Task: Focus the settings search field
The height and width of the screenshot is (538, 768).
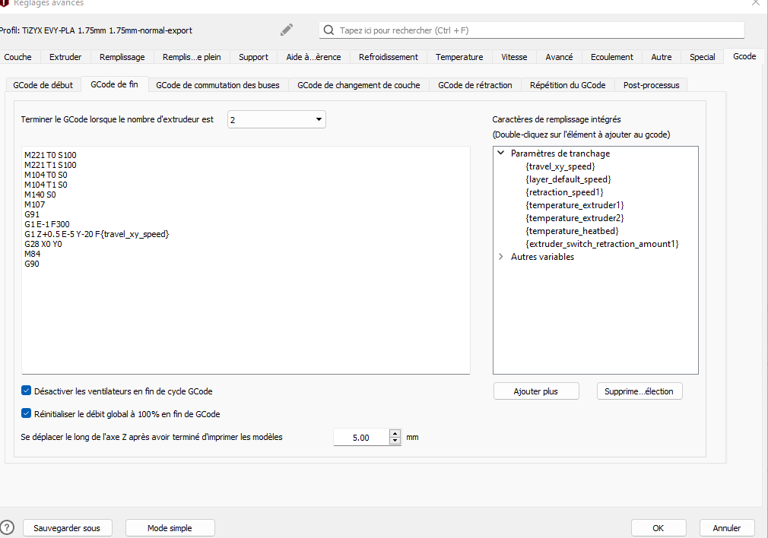Action: [532, 30]
